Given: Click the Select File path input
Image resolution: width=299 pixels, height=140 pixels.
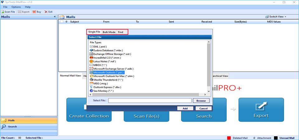Looking at the screenshot, I should (150, 100).
